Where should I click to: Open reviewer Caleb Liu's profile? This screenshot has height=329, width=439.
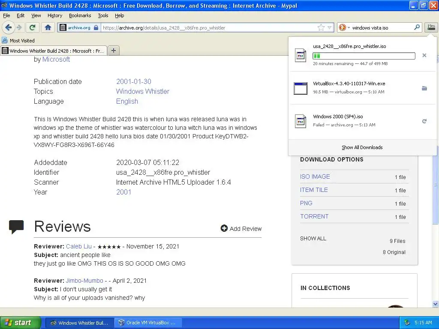[79, 246]
